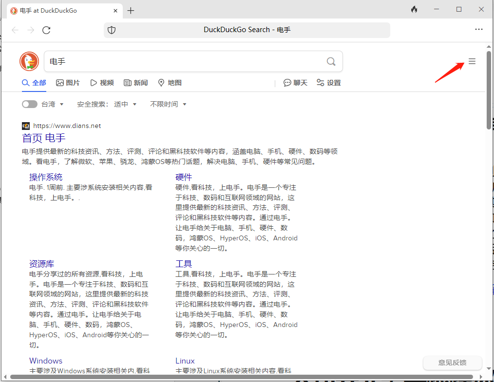The width and height of the screenshot is (494, 382).
Task: Toggle the 台湾 region switch
Action: point(30,104)
